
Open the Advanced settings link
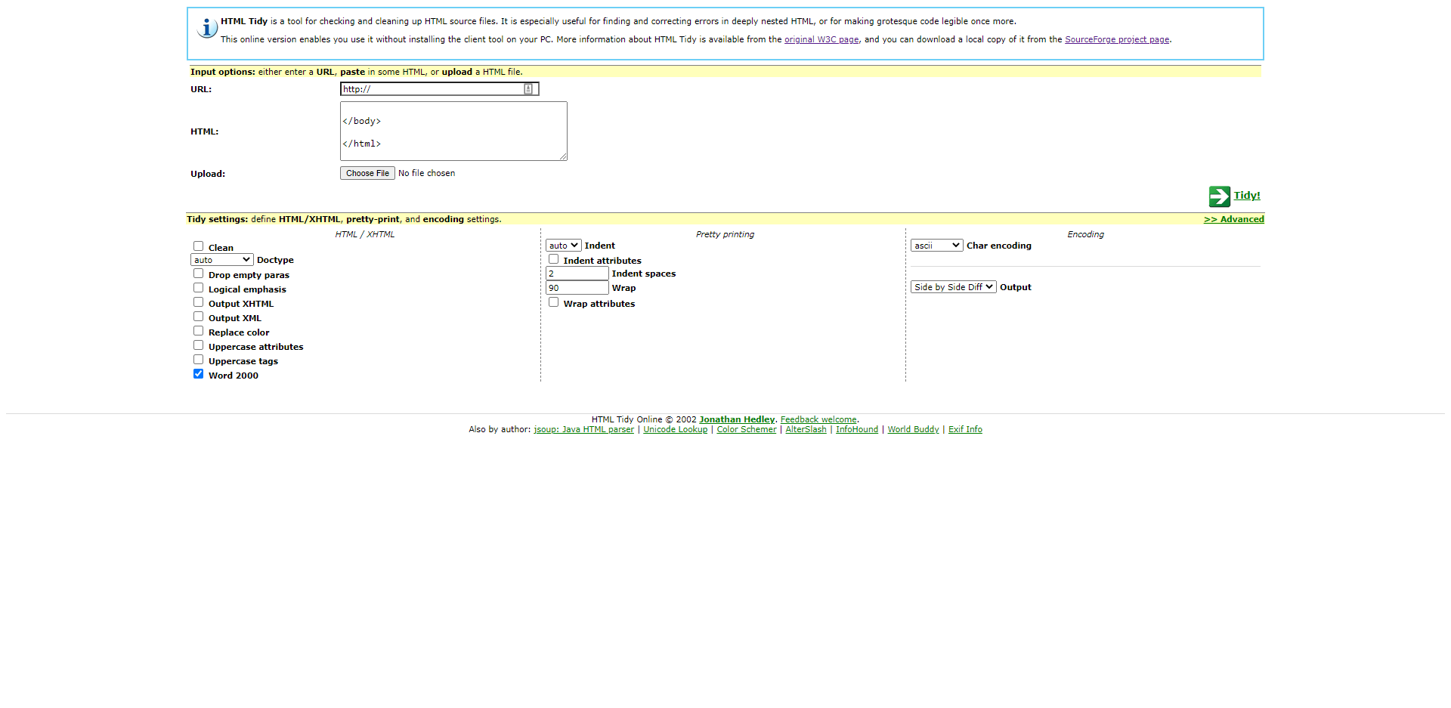[1233, 219]
